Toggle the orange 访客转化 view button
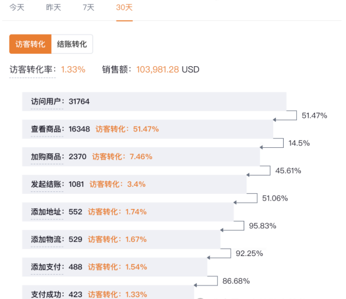Viewport: 346px width, 299px height. (x=31, y=44)
